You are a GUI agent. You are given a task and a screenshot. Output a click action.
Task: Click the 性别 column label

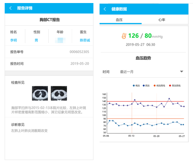[x=37, y=32]
